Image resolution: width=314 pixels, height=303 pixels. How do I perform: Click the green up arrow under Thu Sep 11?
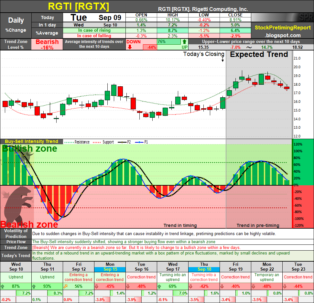[34, 287]
